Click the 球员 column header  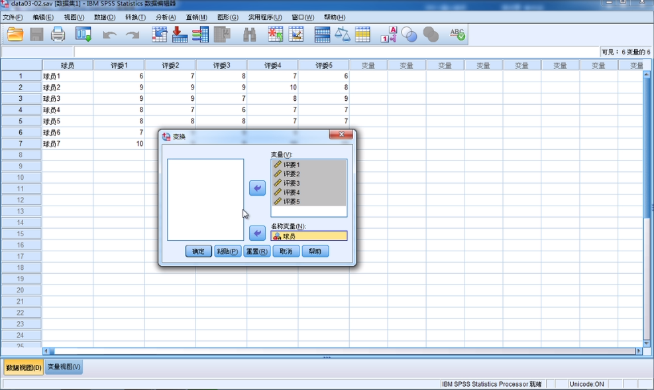coord(68,65)
